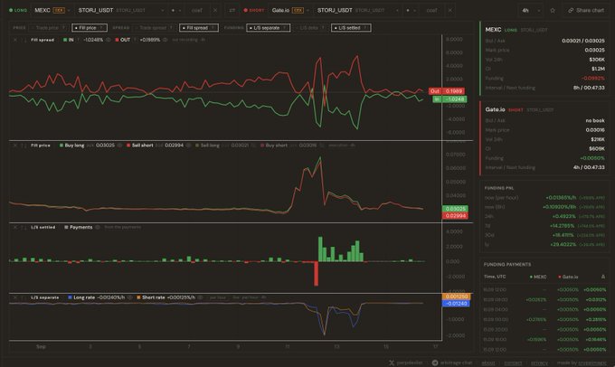Open the Gate.io exchange dropdown

pos(289,10)
